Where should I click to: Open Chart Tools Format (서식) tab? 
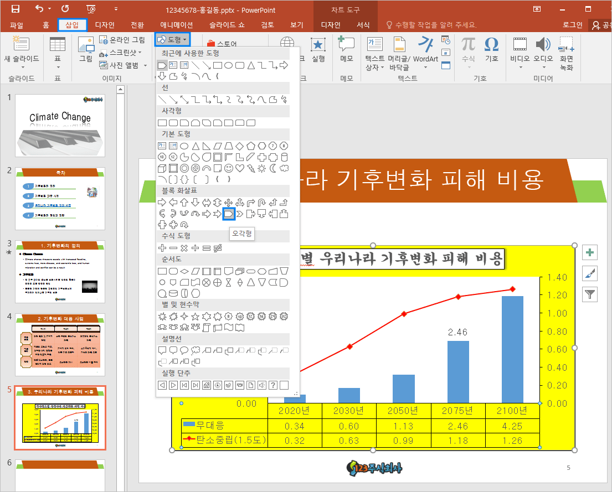[363, 25]
